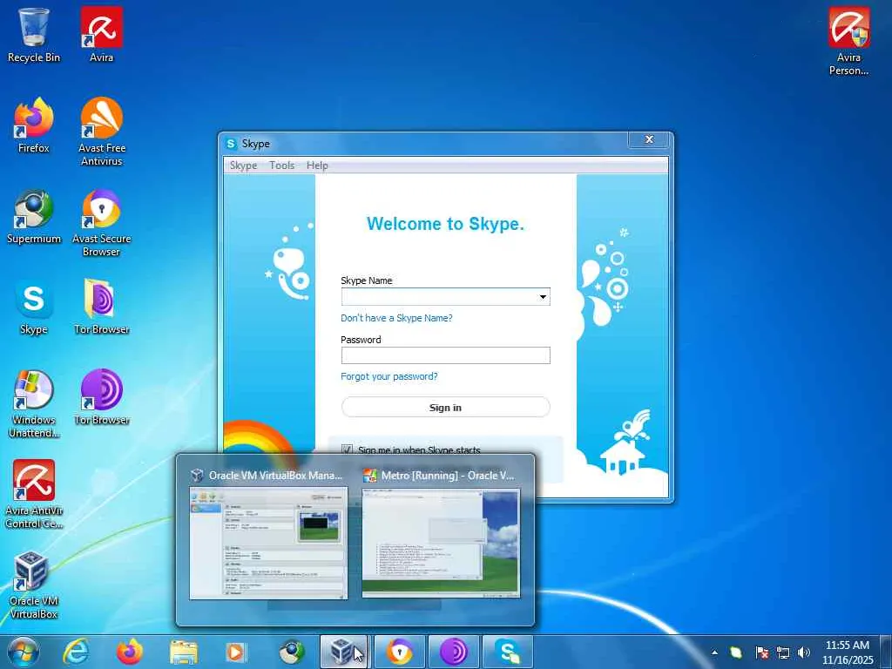Open the network status tray icon
This screenshot has height=669, width=892.
pyautogui.click(x=783, y=652)
